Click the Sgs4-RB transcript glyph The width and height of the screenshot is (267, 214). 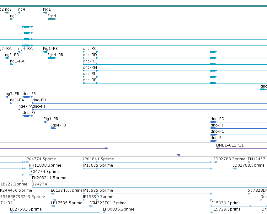(52, 58)
